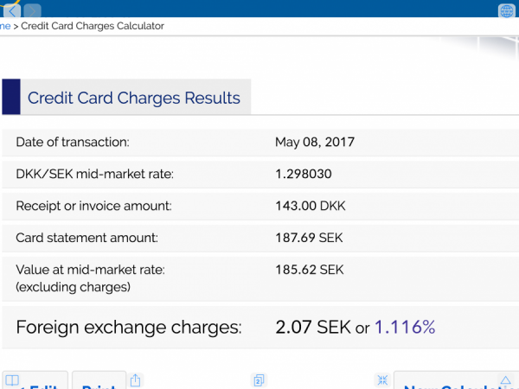This screenshot has width=519, height=389.
Task: Tap the upward triangle icon at bottom-right
Action: point(505,379)
